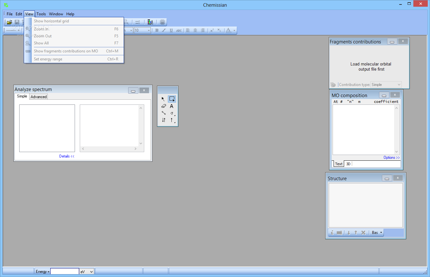430x277 pixels.
Task: Click the energy levels diagram toolbar icon
Action: click(x=150, y=22)
